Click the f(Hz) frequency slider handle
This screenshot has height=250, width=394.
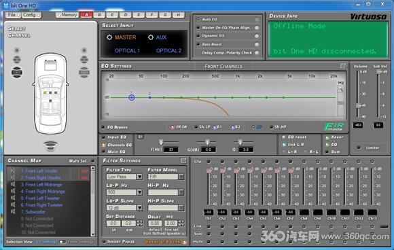pos(161,142)
